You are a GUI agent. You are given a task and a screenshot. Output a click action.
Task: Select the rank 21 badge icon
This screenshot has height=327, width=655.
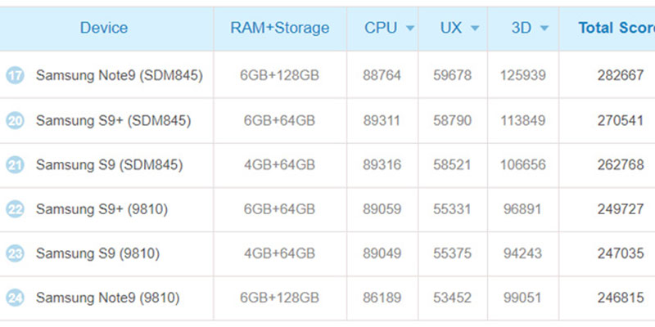(x=15, y=165)
